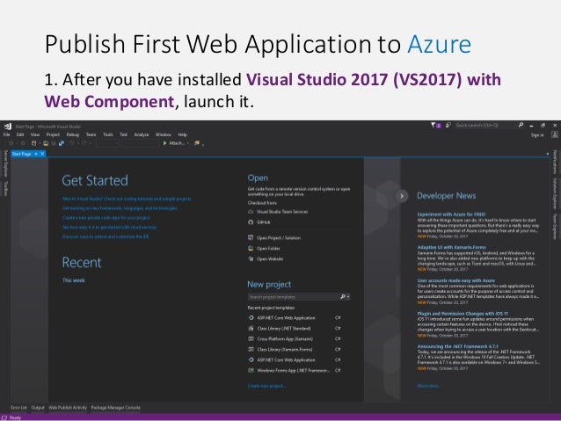Open the 'Adaptive UI with Xamarin.Forms' article

pos(451,247)
